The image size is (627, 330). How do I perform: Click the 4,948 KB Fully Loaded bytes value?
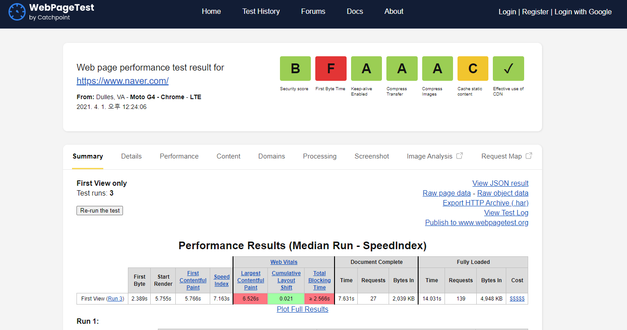pyautogui.click(x=491, y=299)
